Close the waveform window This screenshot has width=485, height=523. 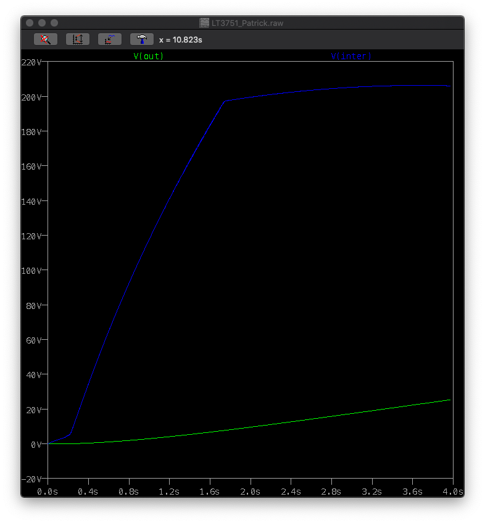30,23
